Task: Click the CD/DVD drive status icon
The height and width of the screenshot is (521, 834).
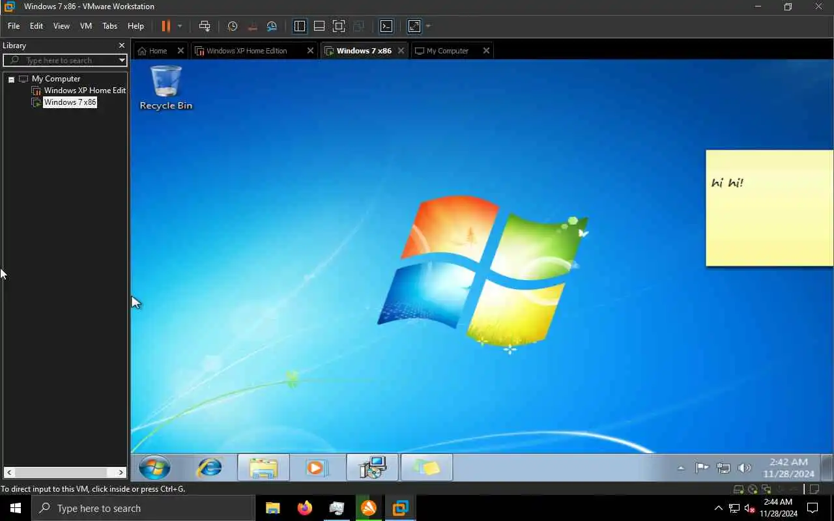Action: click(x=753, y=489)
